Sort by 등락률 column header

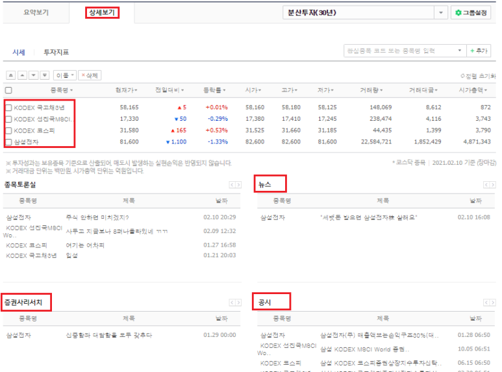[x=214, y=90]
